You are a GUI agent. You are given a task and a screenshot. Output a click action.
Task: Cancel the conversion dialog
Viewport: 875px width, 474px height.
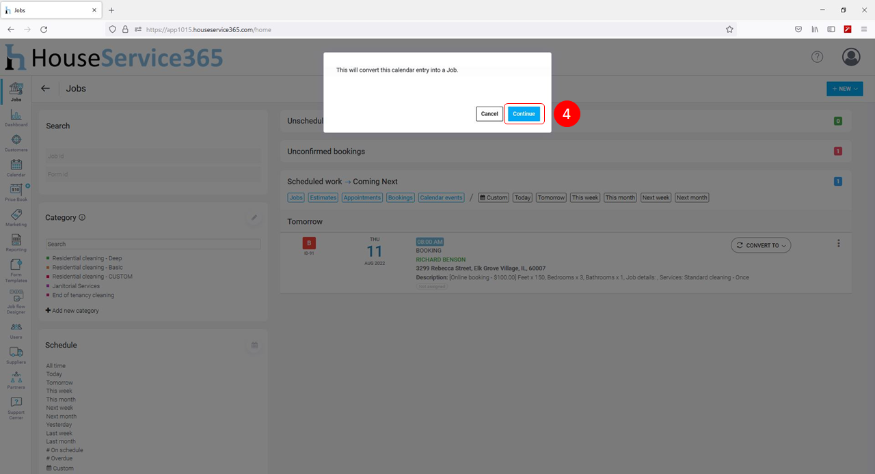(x=489, y=114)
